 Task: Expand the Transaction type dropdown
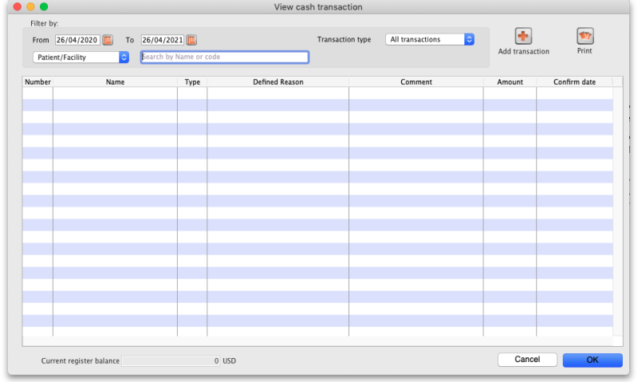pyautogui.click(x=430, y=39)
